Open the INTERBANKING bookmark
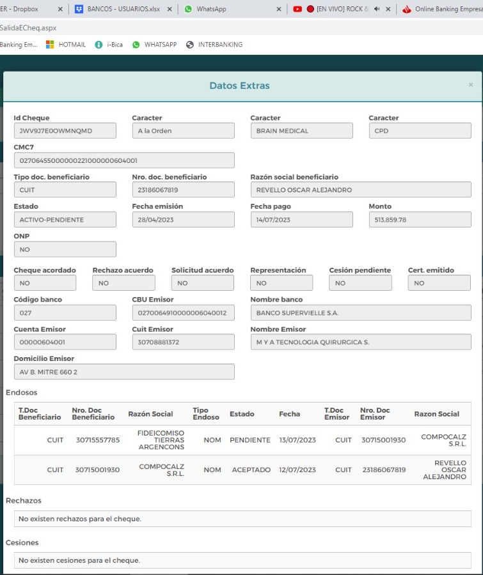The width and height of the screenshot is (483, 575). pyautogui.click(x=214, y=45)
